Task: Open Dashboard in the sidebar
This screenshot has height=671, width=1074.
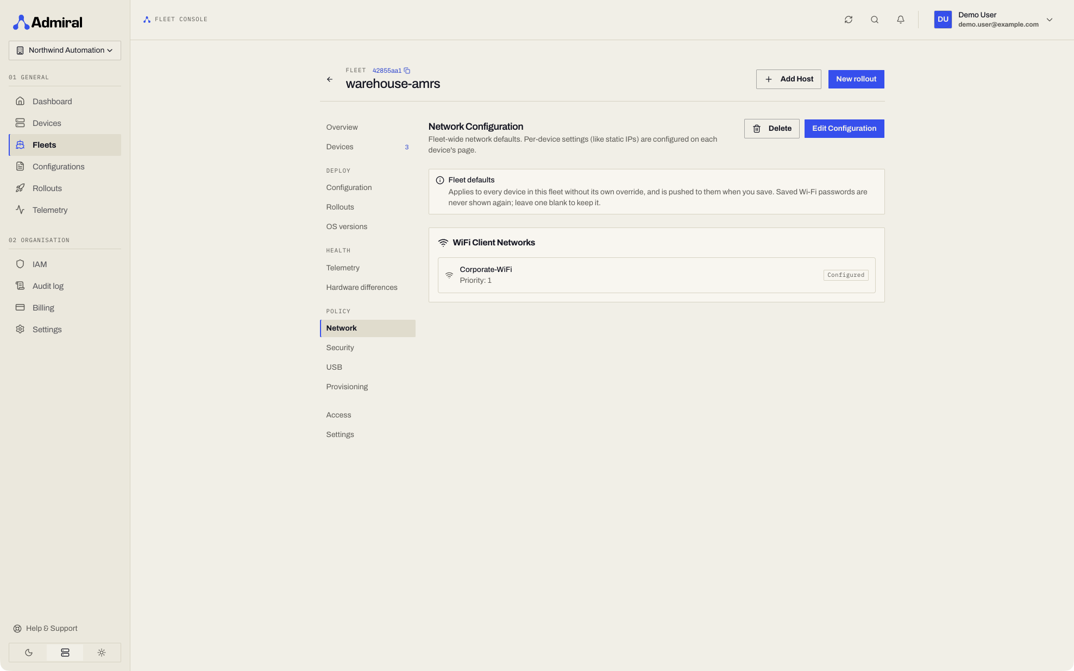Action: point(65,102)
